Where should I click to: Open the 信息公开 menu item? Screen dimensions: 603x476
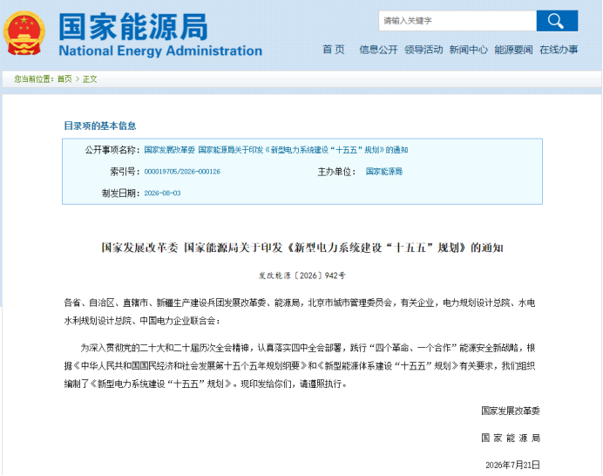378,50
